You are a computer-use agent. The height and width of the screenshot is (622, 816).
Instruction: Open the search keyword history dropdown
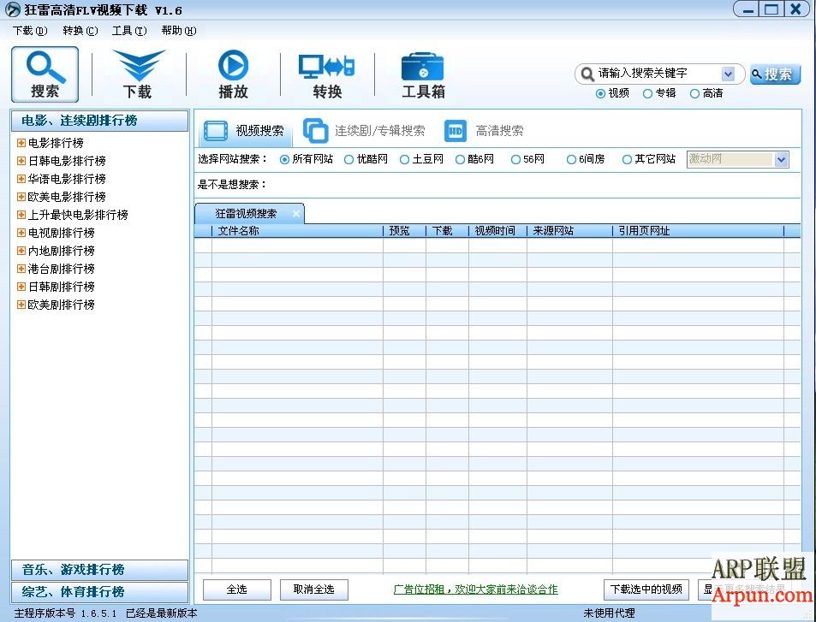pos(727,74)
